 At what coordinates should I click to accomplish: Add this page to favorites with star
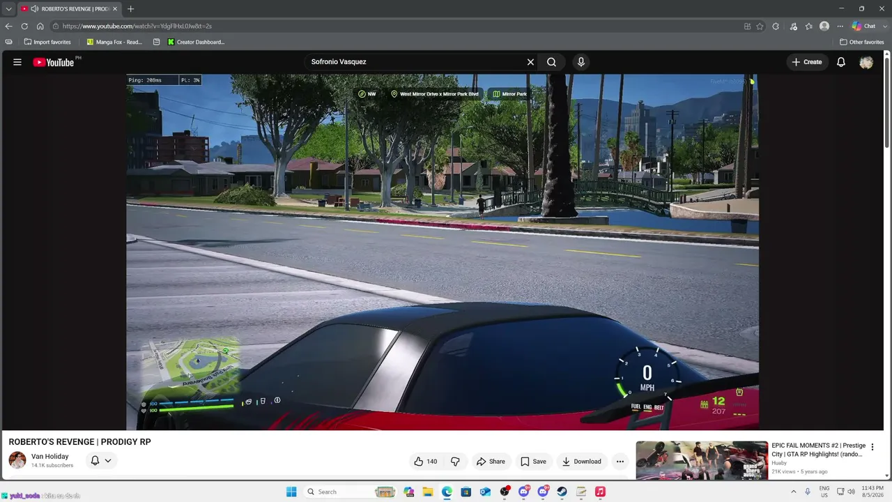(x=760, y=26)
